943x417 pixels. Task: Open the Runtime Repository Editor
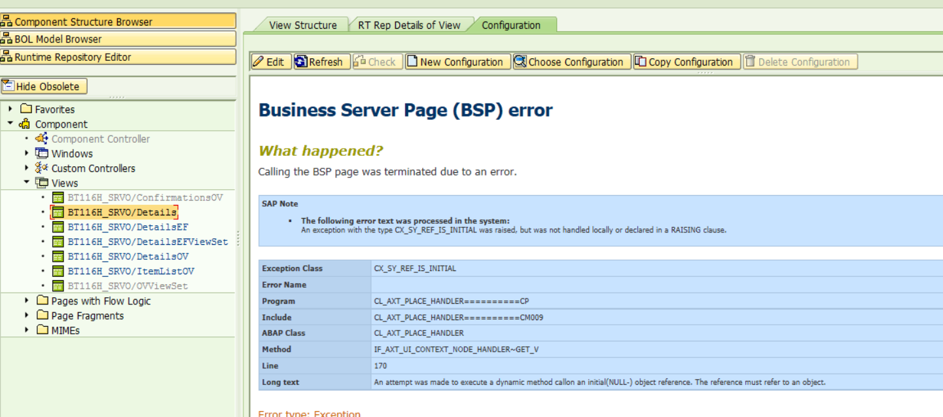point(118,57)
